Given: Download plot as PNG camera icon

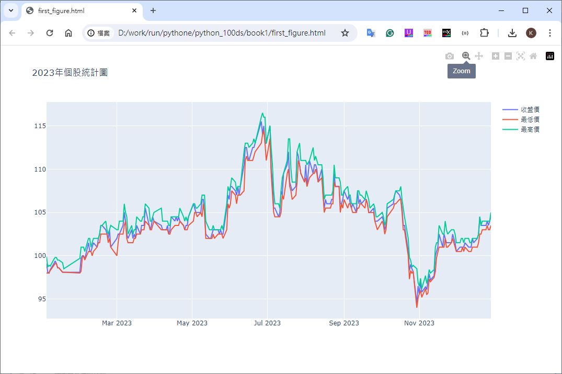Looking at the screenshot, I should click(x=450, y=56).
